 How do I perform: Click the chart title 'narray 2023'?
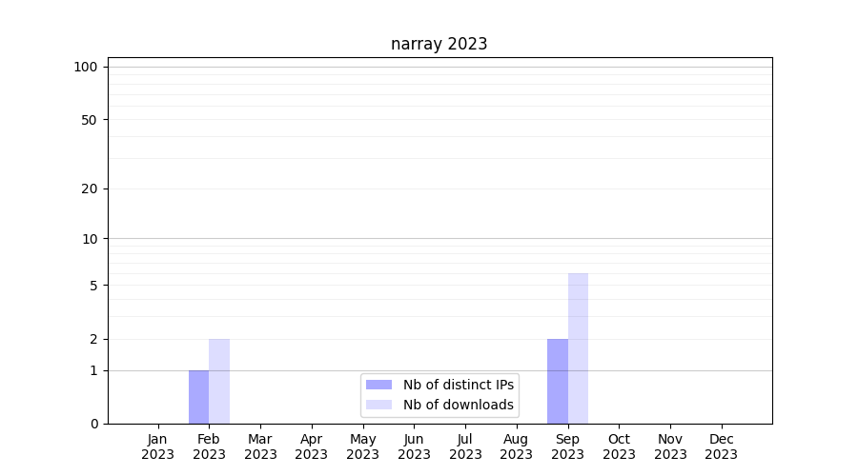(439, 44)
